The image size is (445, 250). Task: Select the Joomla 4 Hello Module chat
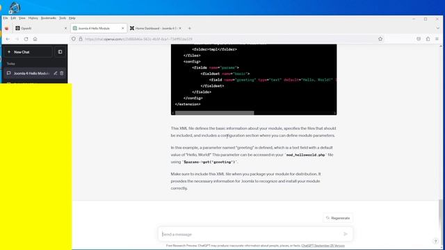click(x=31, y=74)
